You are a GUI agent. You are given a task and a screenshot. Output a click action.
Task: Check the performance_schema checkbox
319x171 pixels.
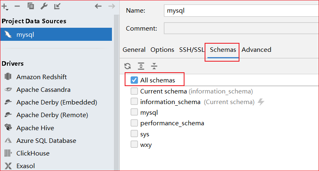coord(134,123)
